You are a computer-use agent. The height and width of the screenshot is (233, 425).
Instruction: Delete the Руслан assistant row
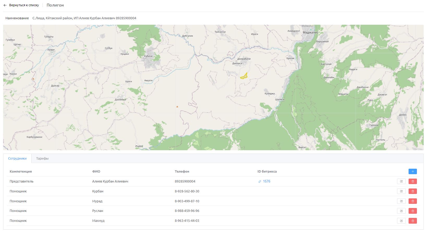click(413, 211)
